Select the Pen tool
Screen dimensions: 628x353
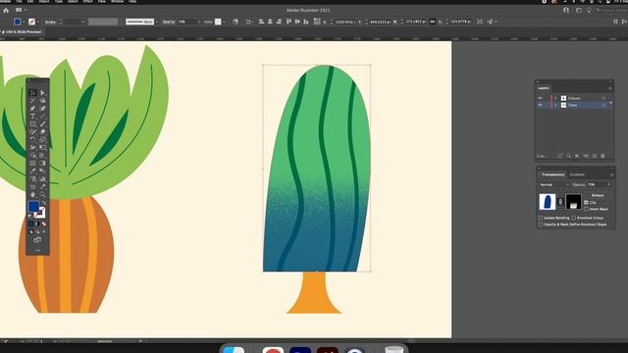32,109
